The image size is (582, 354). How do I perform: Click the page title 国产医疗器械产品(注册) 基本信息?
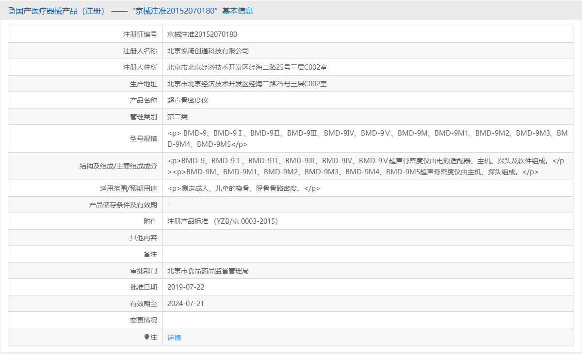click(134, 11)
